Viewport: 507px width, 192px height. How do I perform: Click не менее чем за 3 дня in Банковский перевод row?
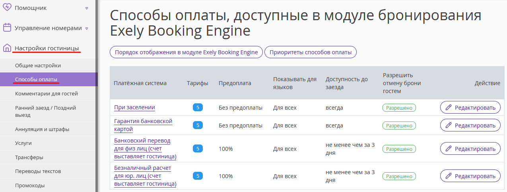350,148
